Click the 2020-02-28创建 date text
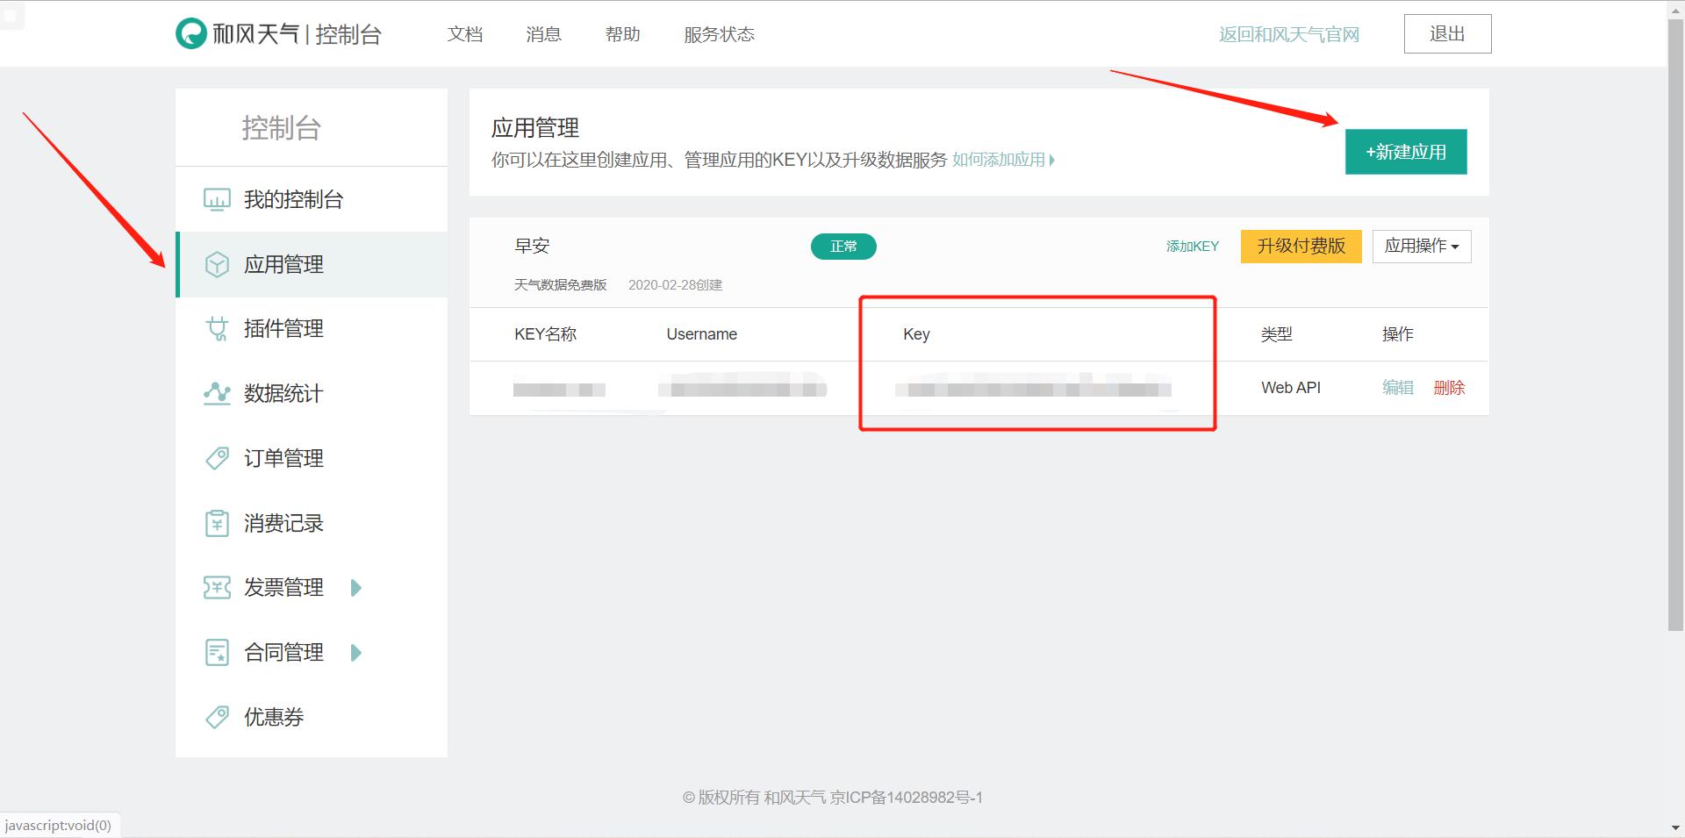 point(676,285)
